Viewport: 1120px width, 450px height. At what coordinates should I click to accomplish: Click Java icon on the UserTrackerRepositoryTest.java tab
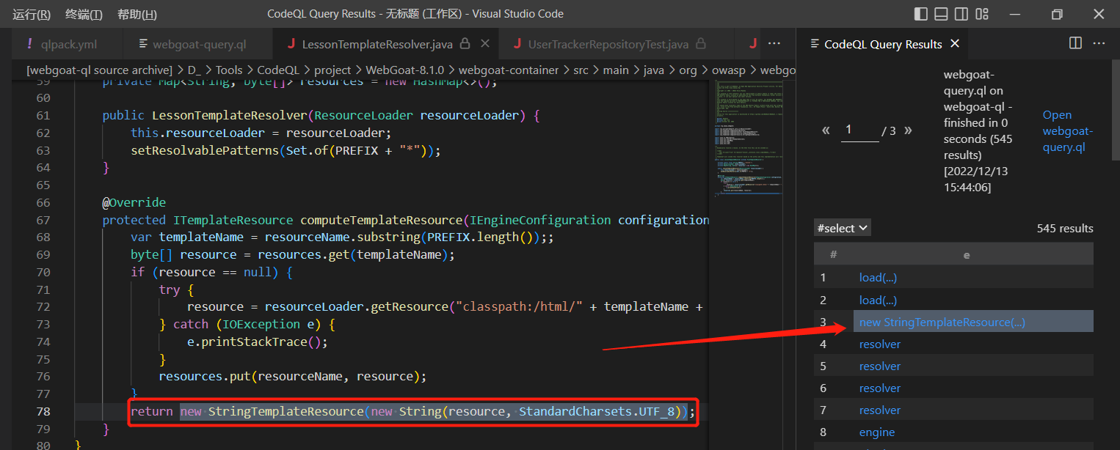tap(518, 44)
